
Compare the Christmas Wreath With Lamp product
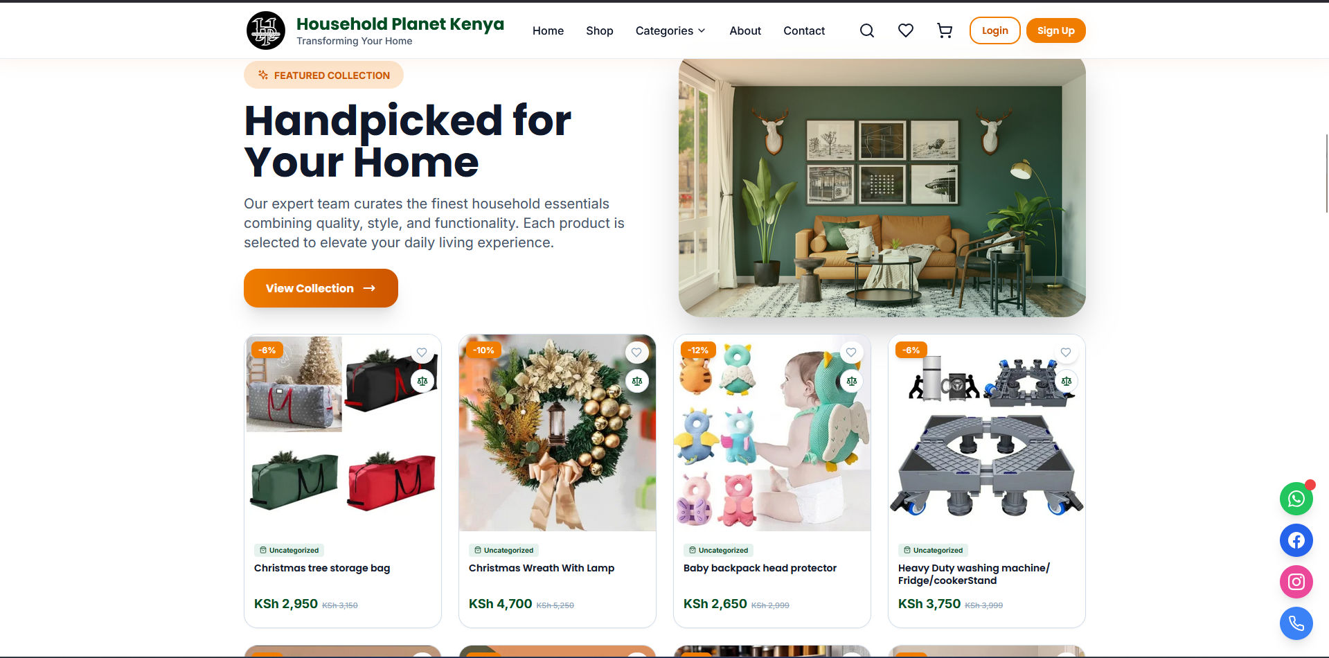point(637,381)
